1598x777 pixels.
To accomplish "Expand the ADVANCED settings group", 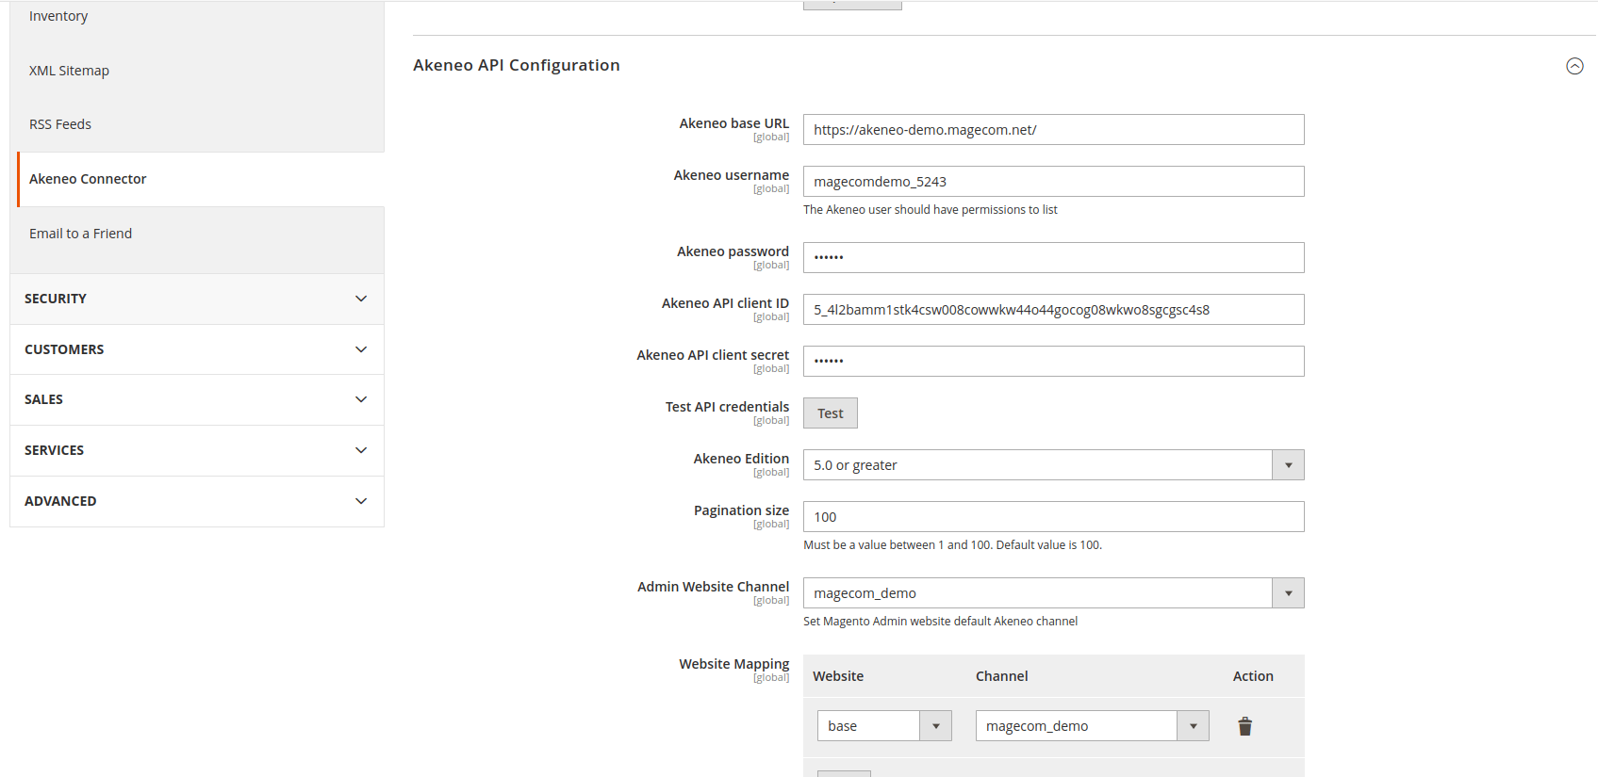I will [197, 501].
